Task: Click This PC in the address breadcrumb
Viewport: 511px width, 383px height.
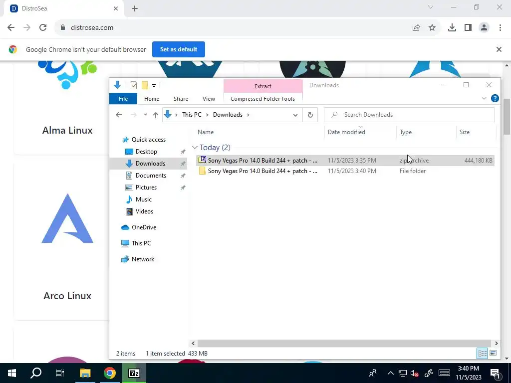Action: pyautogui.click(x=192, y=115)
